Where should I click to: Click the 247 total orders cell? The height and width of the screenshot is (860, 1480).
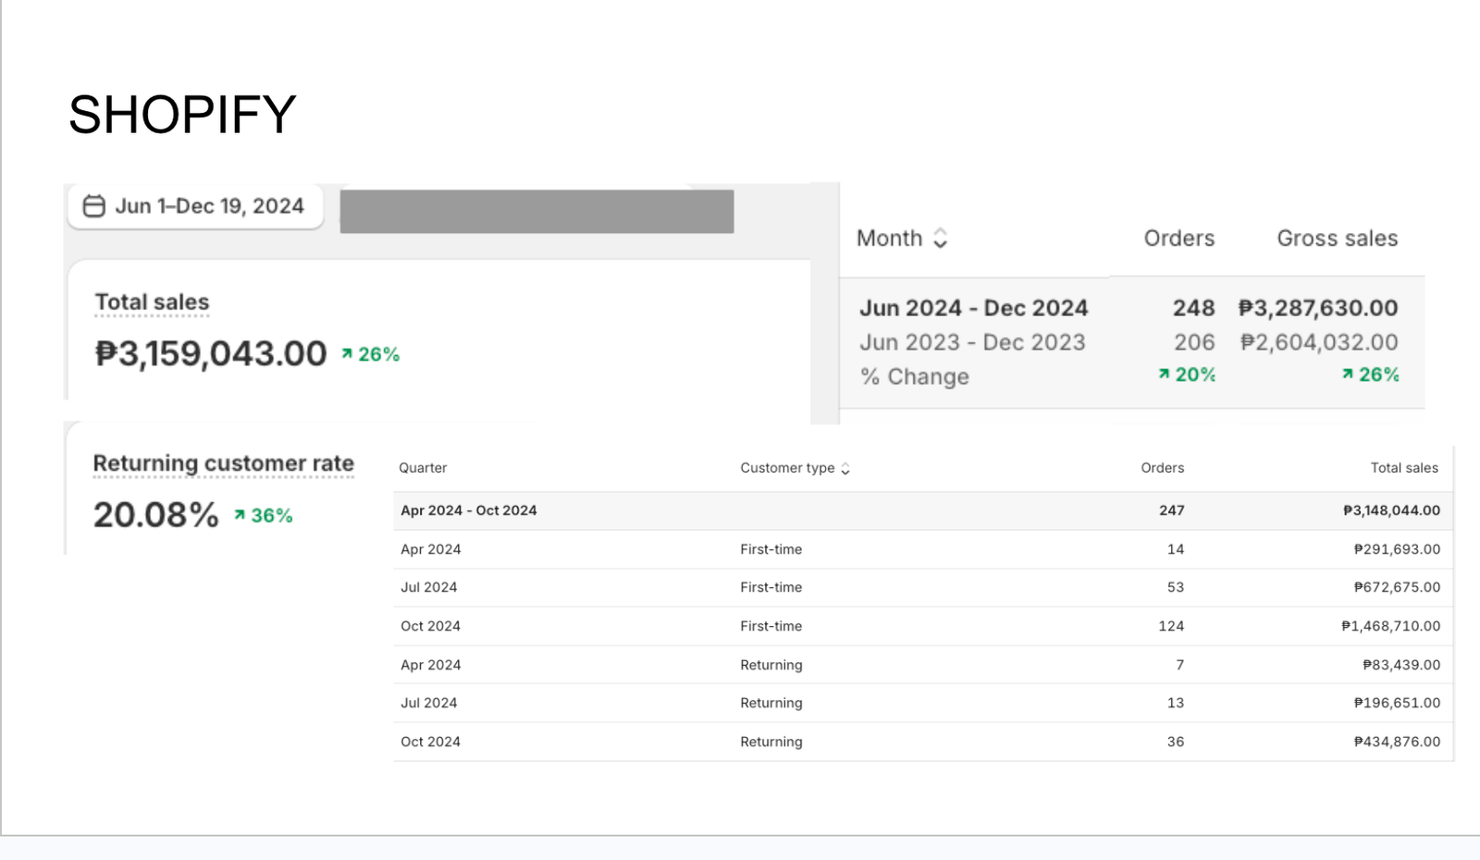pyautogui.click(x=1171, y=510)
